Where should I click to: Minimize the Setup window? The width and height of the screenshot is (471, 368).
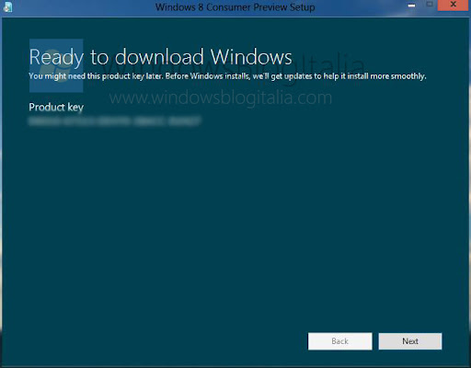pyautogui.click(x=412, y=5)
